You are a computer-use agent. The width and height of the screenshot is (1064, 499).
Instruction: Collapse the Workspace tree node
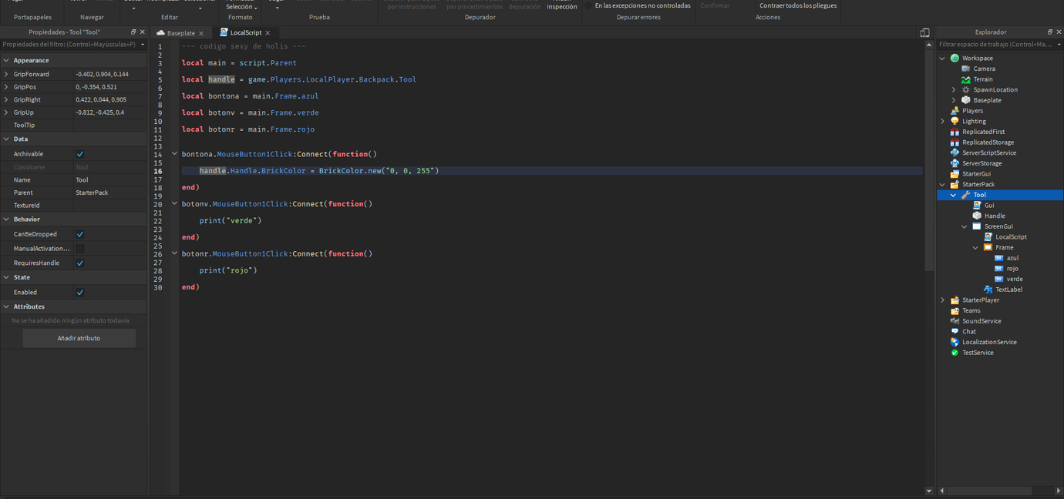pos(942,59)
